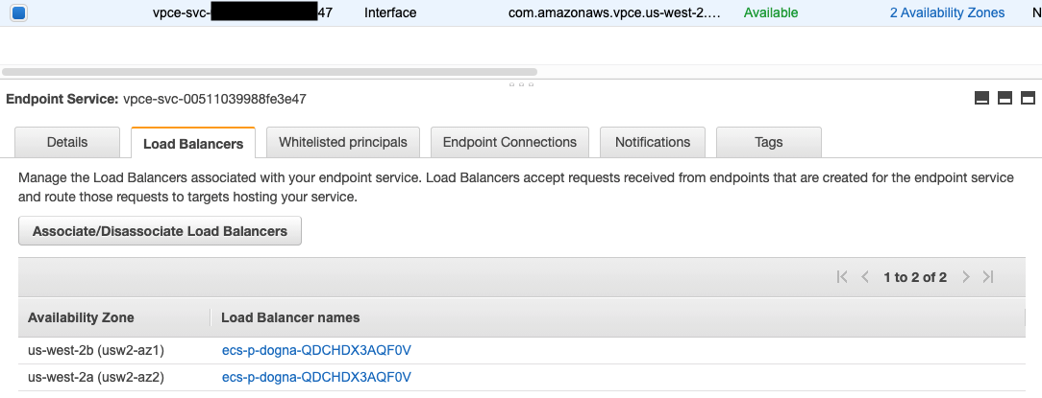The image size is (1042, 398).
Task: Maximize details pane with third layout icon
Action: tap(1028, 98)
